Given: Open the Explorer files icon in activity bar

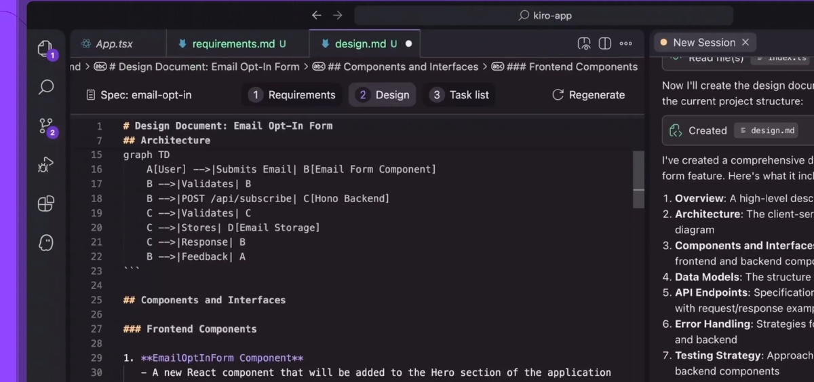Looking at the screenshot, I should click(45, 48).
